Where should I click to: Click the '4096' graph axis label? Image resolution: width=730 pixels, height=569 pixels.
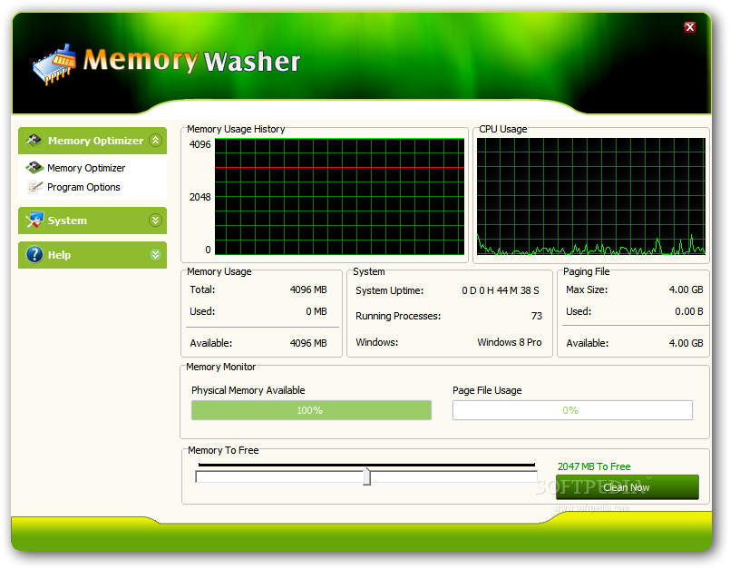click(x=200, y=144)
